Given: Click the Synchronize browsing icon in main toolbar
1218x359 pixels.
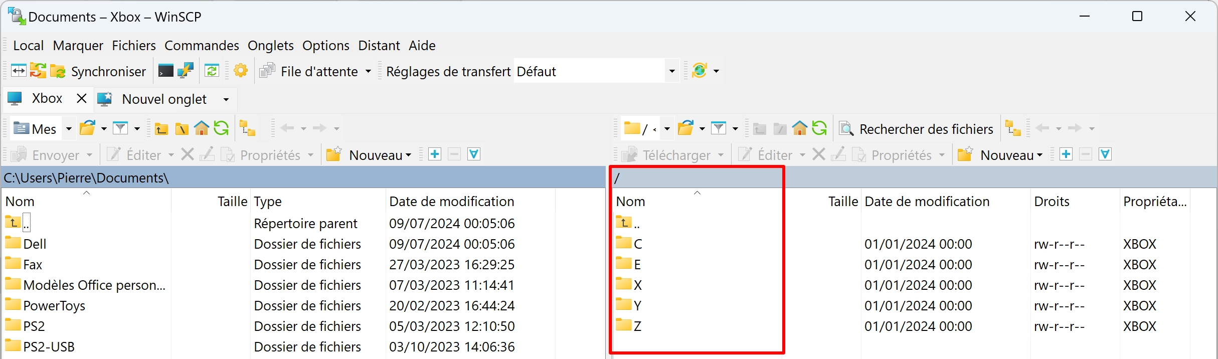Looking at the screenshot, I should click(x=38, y=71).
